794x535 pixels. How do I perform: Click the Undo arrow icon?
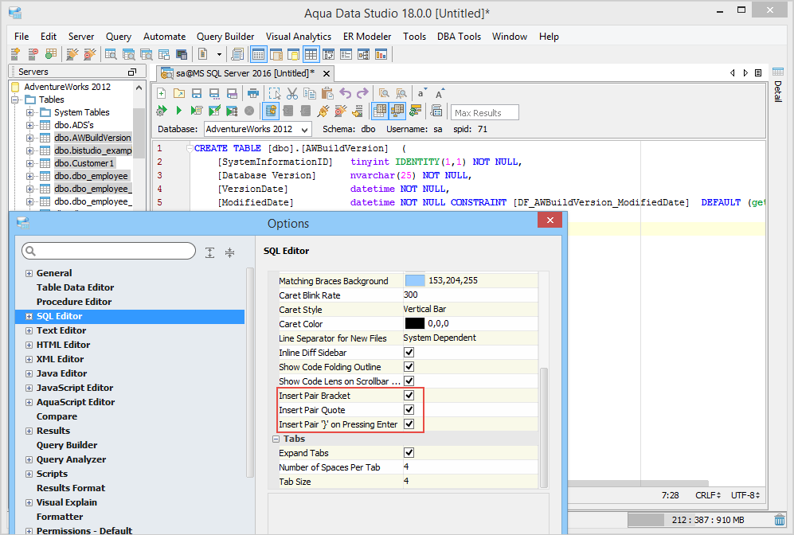click(x=346, y=93)
